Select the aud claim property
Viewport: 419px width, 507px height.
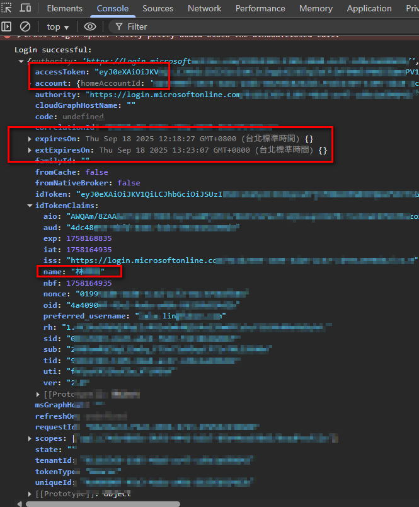coord(51,228)
